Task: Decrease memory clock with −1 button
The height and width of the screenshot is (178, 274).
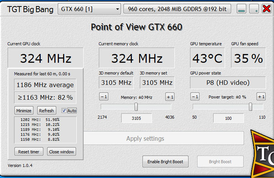Action: pos(104,97)
